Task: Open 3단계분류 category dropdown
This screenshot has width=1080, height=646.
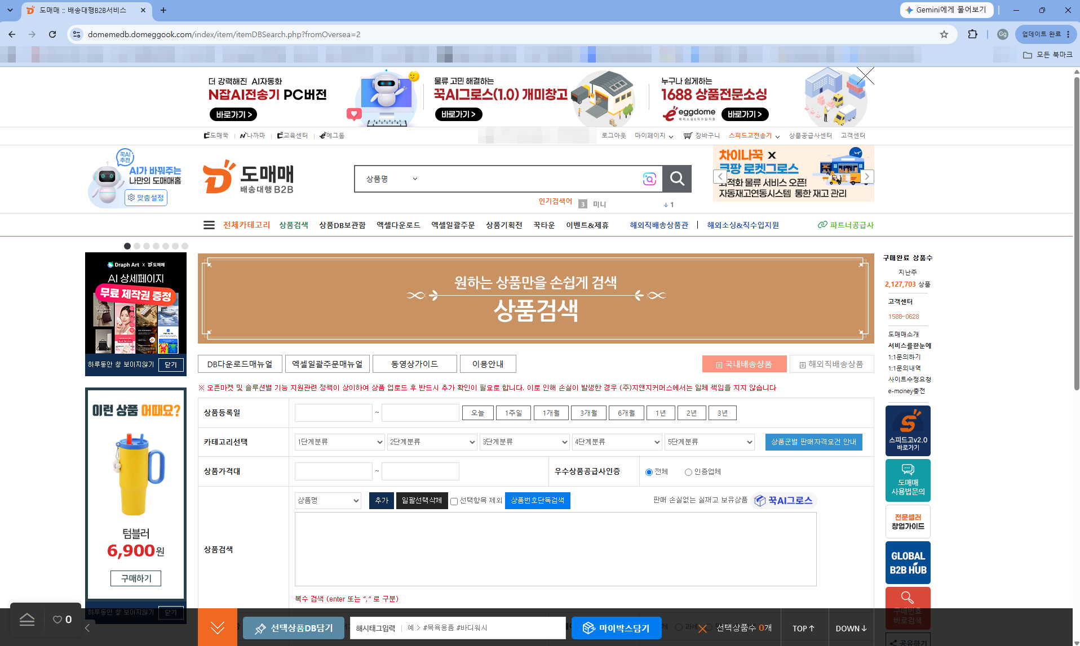Action: point(525,442)
